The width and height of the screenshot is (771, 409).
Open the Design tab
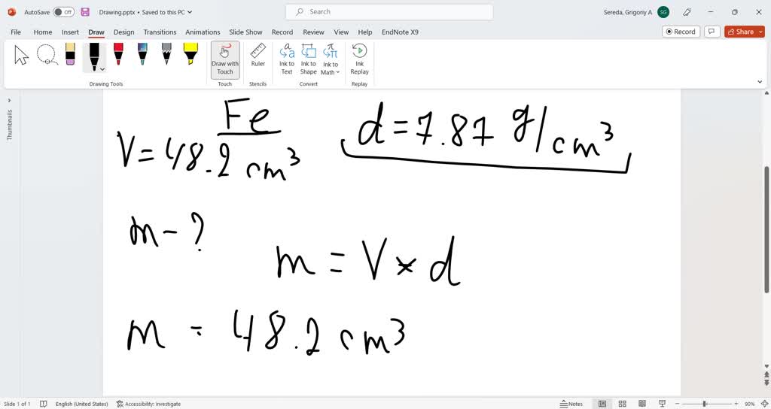(x=124, y=32)
